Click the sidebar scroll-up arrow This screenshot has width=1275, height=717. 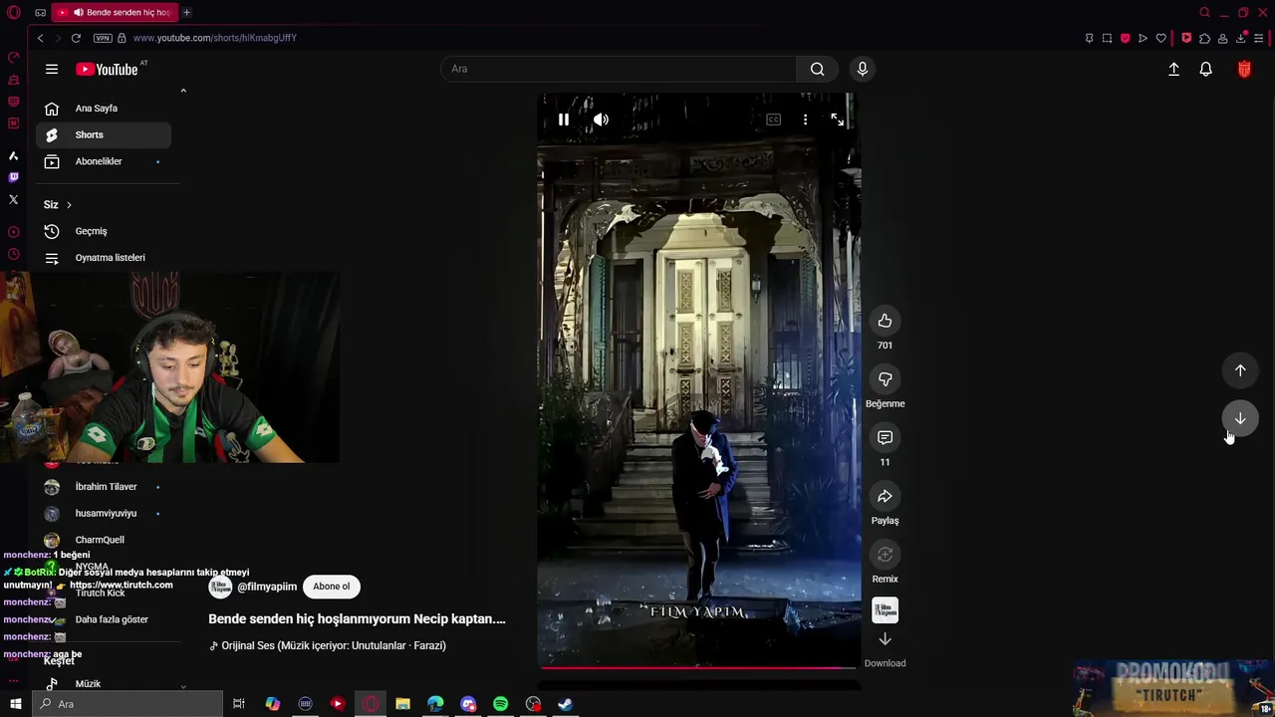pos(183,91)
